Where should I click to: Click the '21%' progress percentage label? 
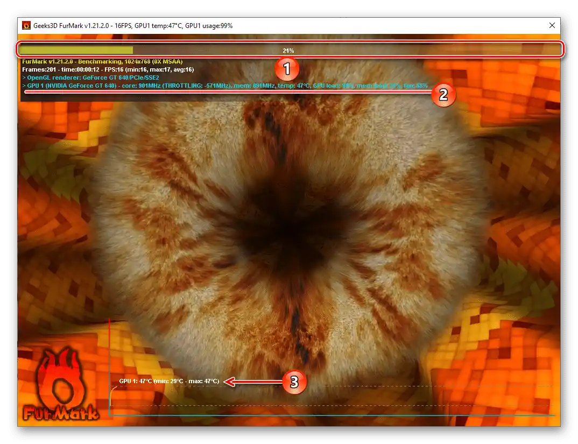point(288,51)
